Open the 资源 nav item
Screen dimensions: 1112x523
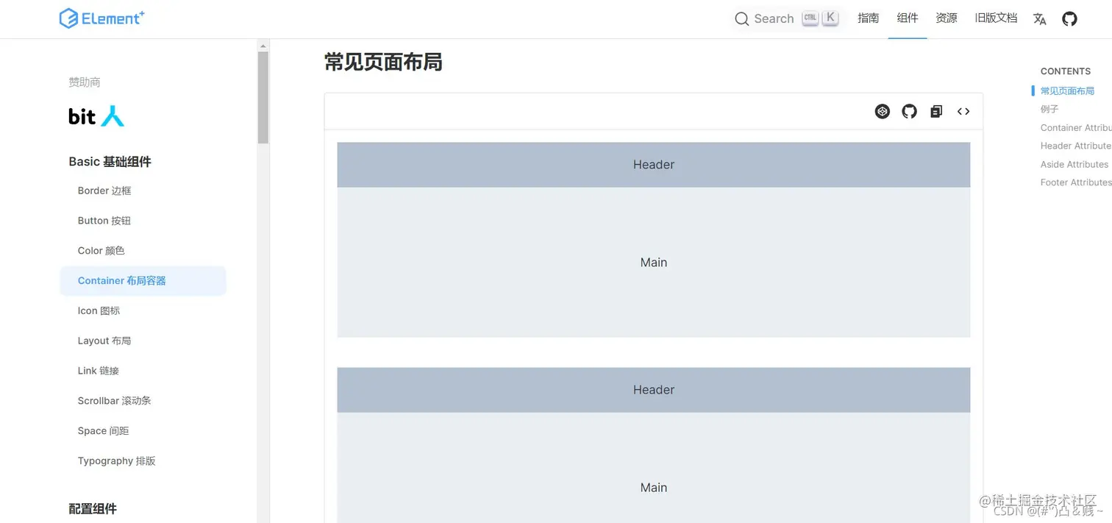point(947,18)
